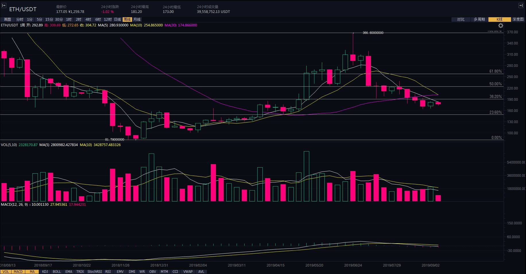This screenshot has height=274, width=526.
Task: Enable the TRIX indicator
Action: click(x=80, y=272)
